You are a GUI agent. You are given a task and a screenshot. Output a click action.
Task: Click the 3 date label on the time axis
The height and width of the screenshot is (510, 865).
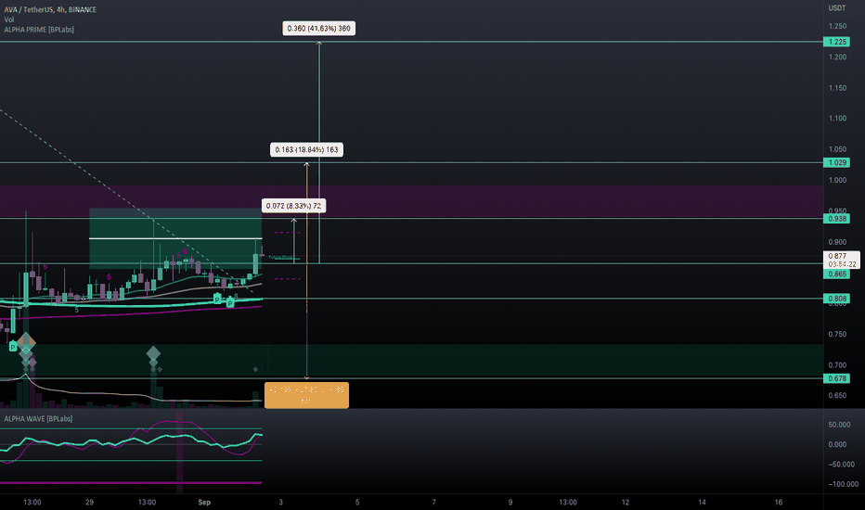pos(281,503)
